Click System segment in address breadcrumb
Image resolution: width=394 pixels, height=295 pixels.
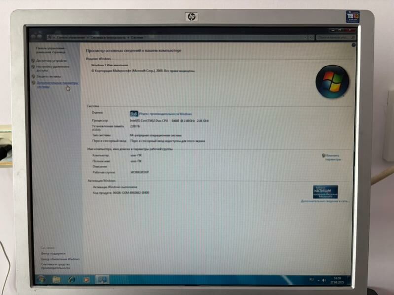[x=137, y=37]
